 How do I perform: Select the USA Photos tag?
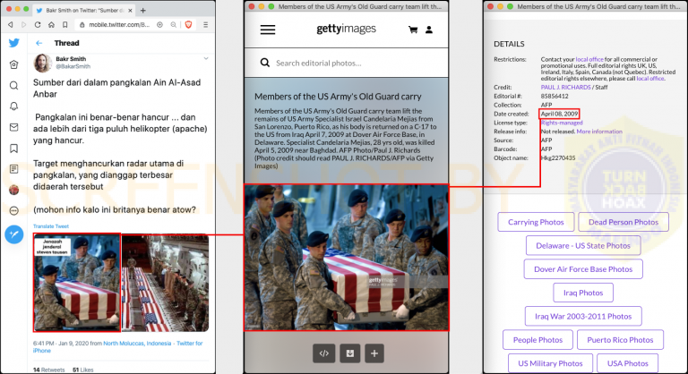627,363
